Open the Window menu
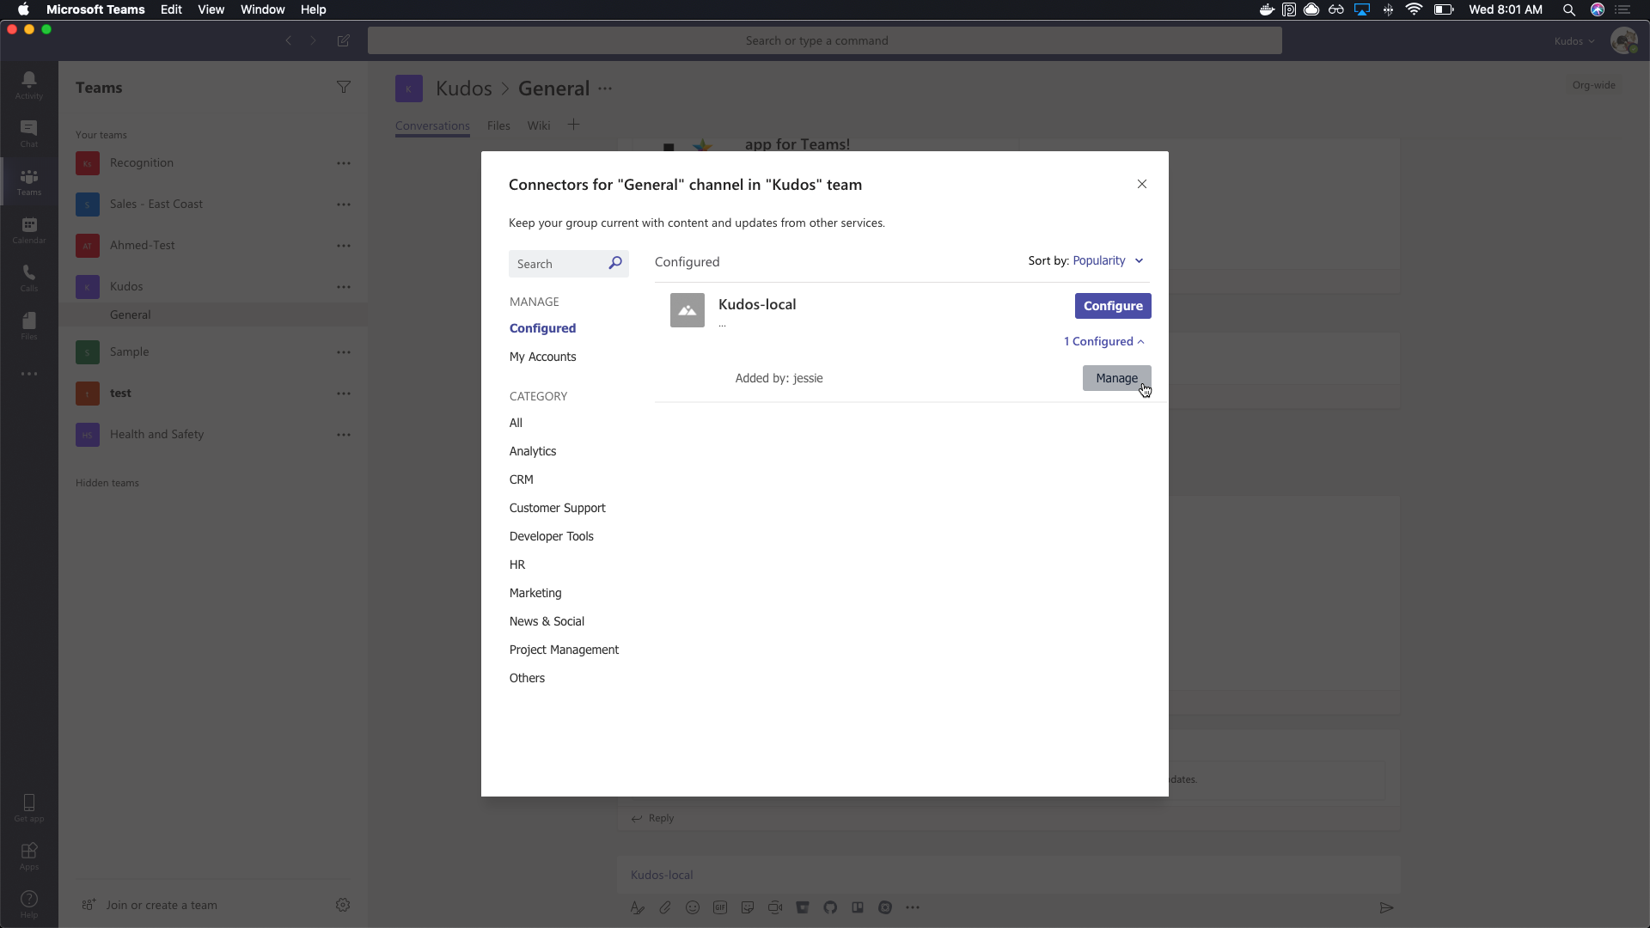The width and height of the screenshot is (1650, 928). click(262, 9)
